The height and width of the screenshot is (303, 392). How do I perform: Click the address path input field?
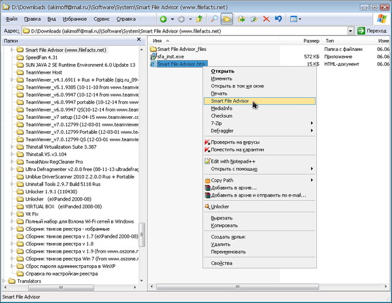point(185,31)
